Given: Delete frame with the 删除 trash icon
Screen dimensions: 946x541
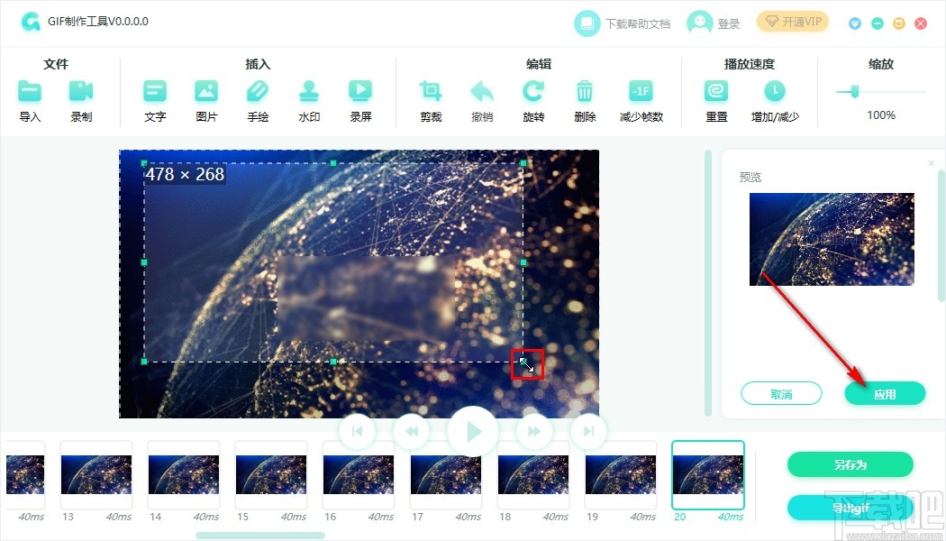Looking at the screenshot, I should 585,91.
